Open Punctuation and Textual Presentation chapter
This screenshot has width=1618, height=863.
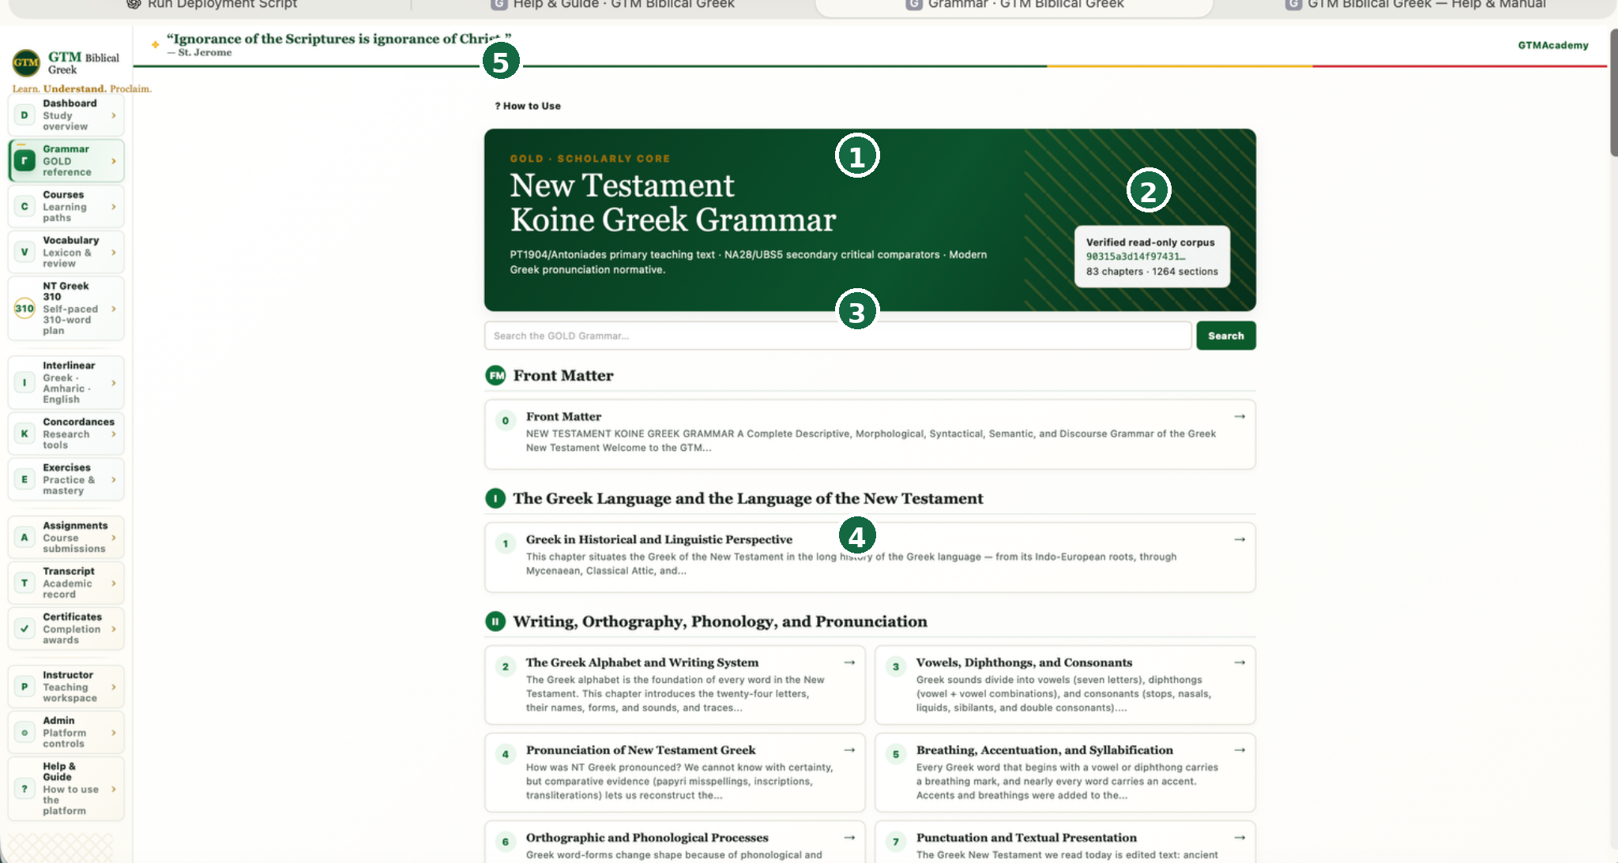1065,842
